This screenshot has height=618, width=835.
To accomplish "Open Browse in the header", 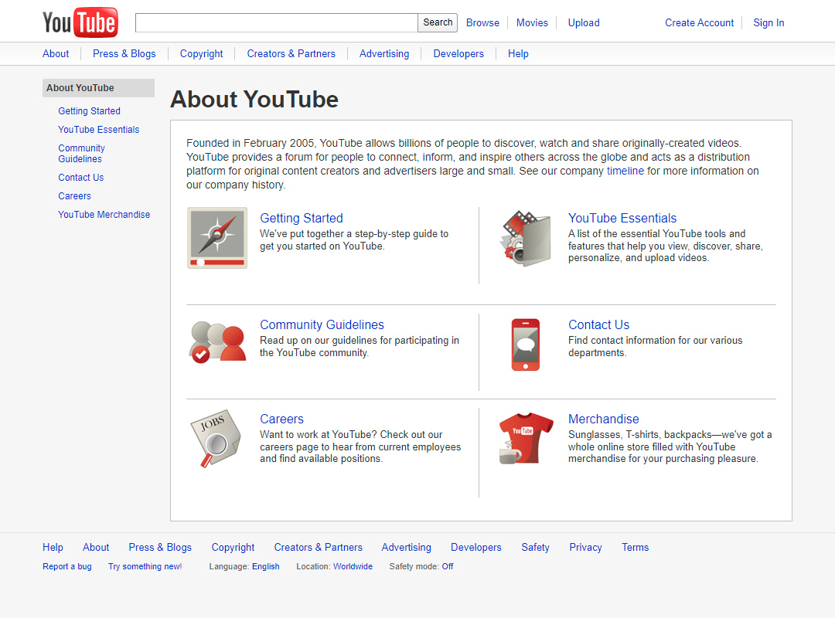I will [x=482, y=23].
